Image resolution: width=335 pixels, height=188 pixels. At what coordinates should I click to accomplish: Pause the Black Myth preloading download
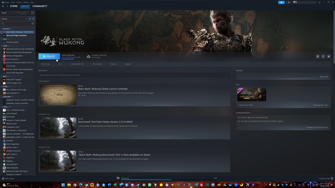(x=49, y=56)
